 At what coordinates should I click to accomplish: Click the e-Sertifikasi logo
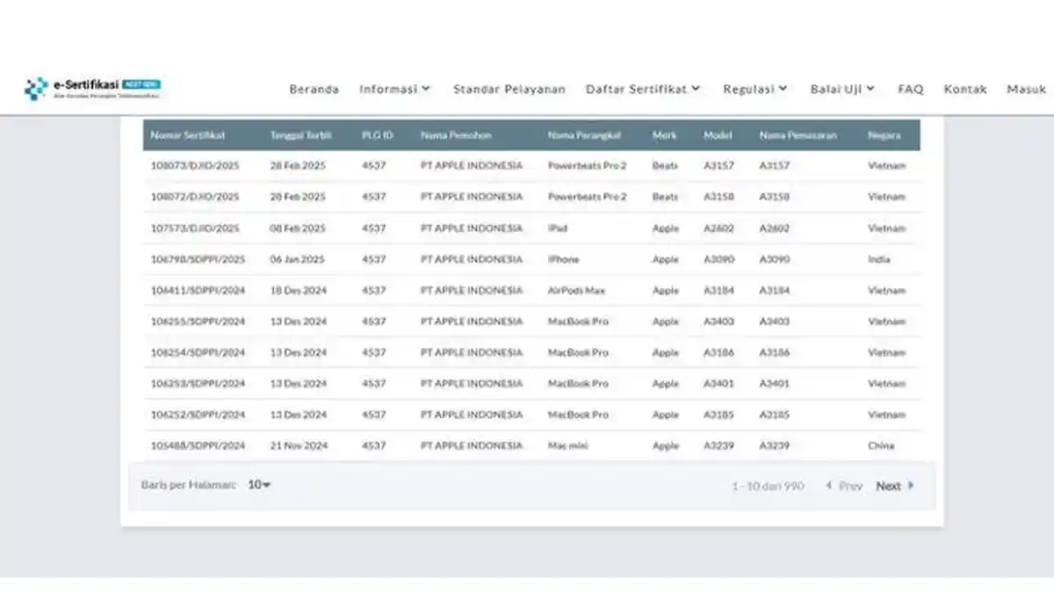pos(92,88)
